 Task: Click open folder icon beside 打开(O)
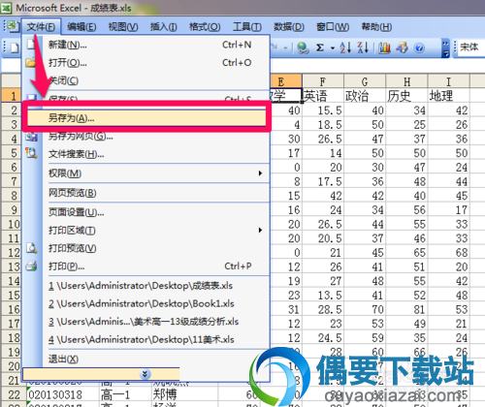tap(31, 62)
